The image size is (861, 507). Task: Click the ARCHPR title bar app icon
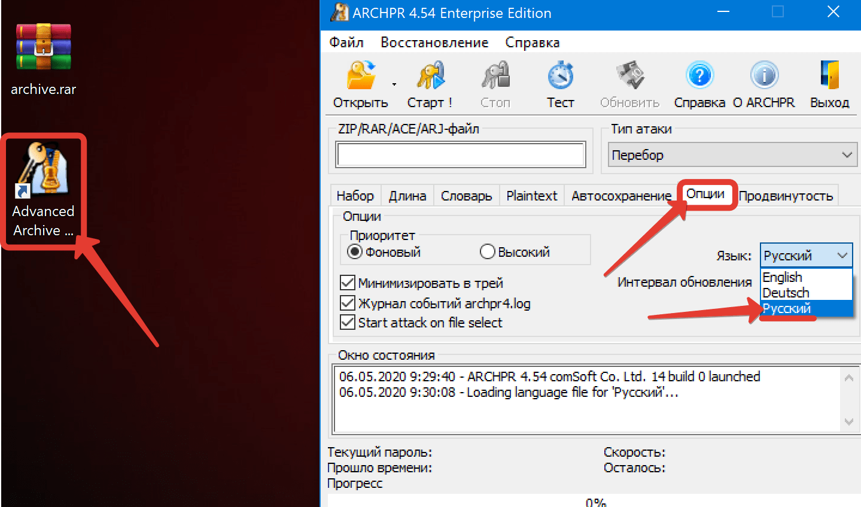point(339,13)
